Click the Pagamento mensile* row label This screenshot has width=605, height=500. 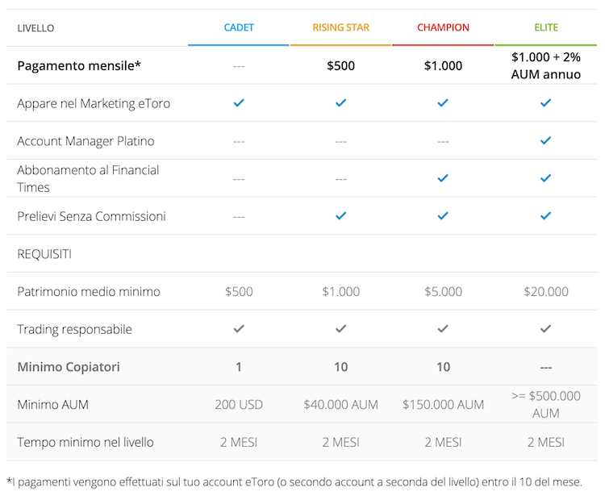[79, 66]
